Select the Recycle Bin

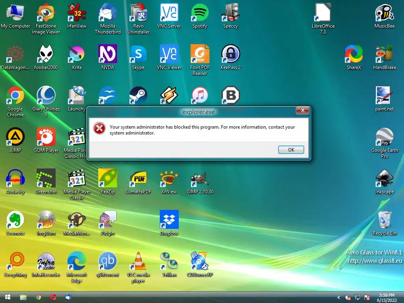(x=384, y=223)
